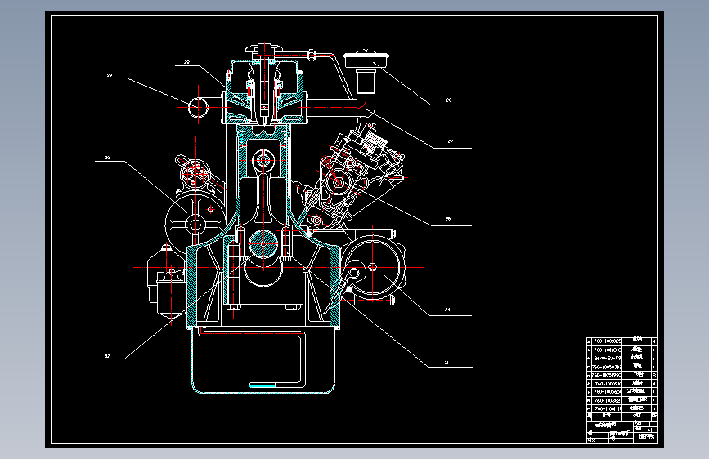
Task: Select the piston pin circle in the cylinder
Action: [x=263, y=160]
